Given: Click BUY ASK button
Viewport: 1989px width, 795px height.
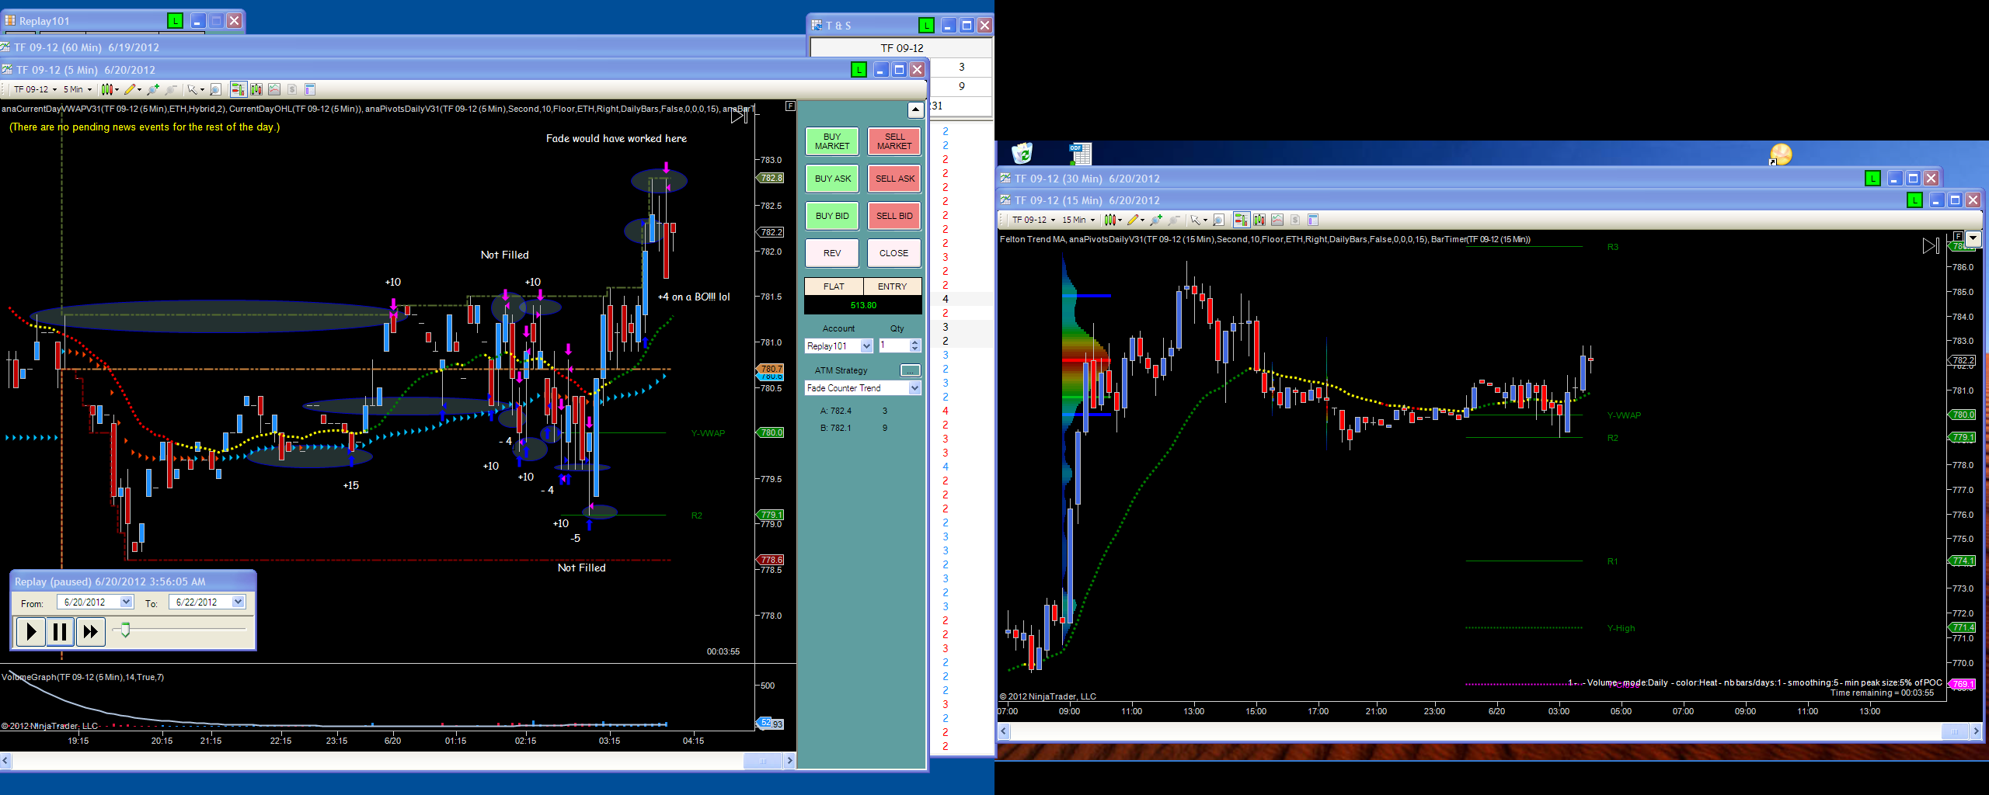Looking at the screenshot, I should coord(832,179).
